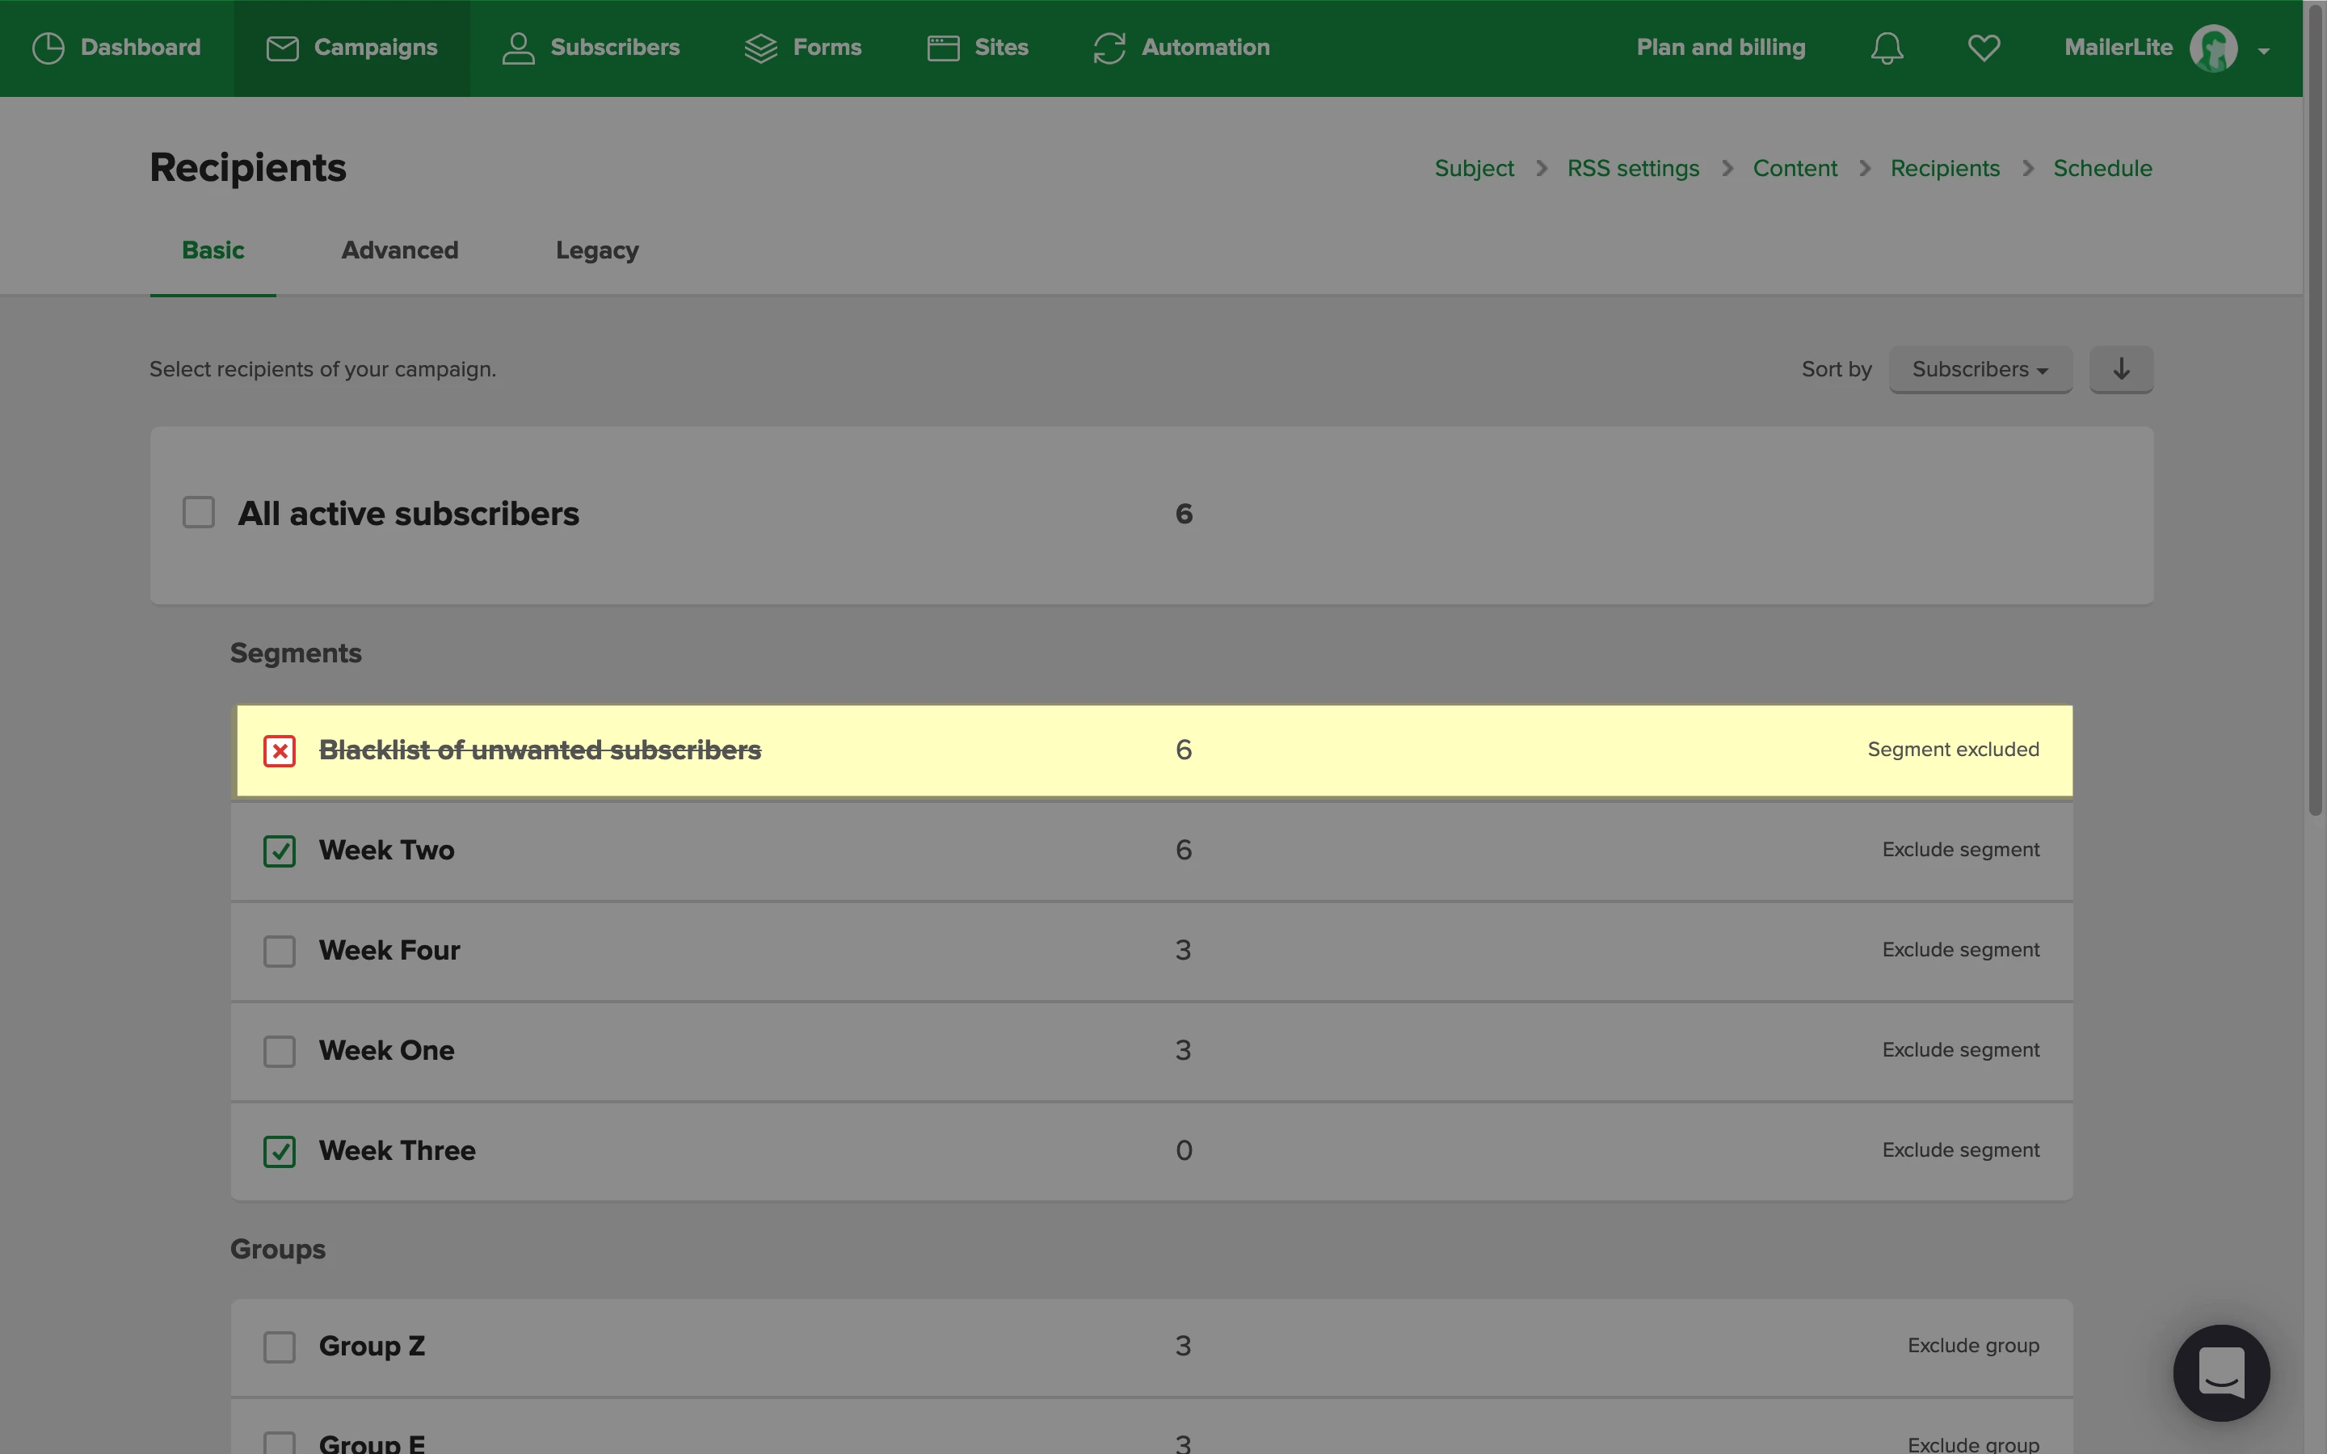2327x1454 pixels.
Task: Reverse sort order with arrow button
Action: click(2121, 369)
